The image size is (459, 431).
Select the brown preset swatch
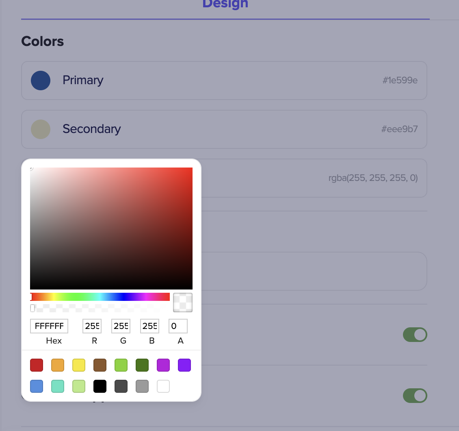tap(100, 365)
